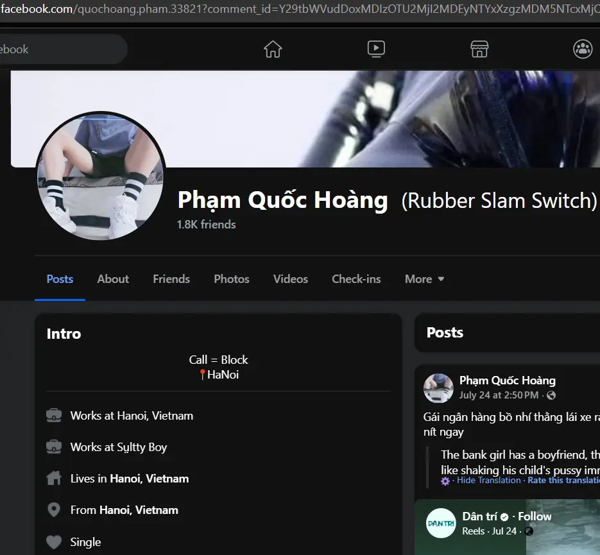
Task: Click the Dân trí page name
Action: [x=480, y=517]
